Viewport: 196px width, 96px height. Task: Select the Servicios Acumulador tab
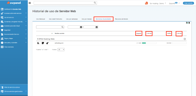coord(103,19)
